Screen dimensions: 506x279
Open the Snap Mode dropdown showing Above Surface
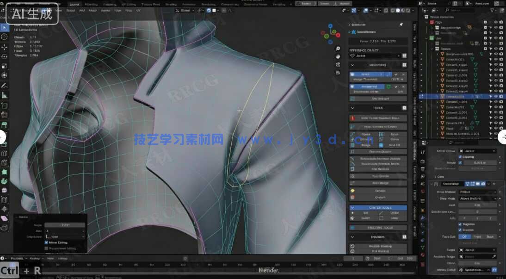click(477, 199)
